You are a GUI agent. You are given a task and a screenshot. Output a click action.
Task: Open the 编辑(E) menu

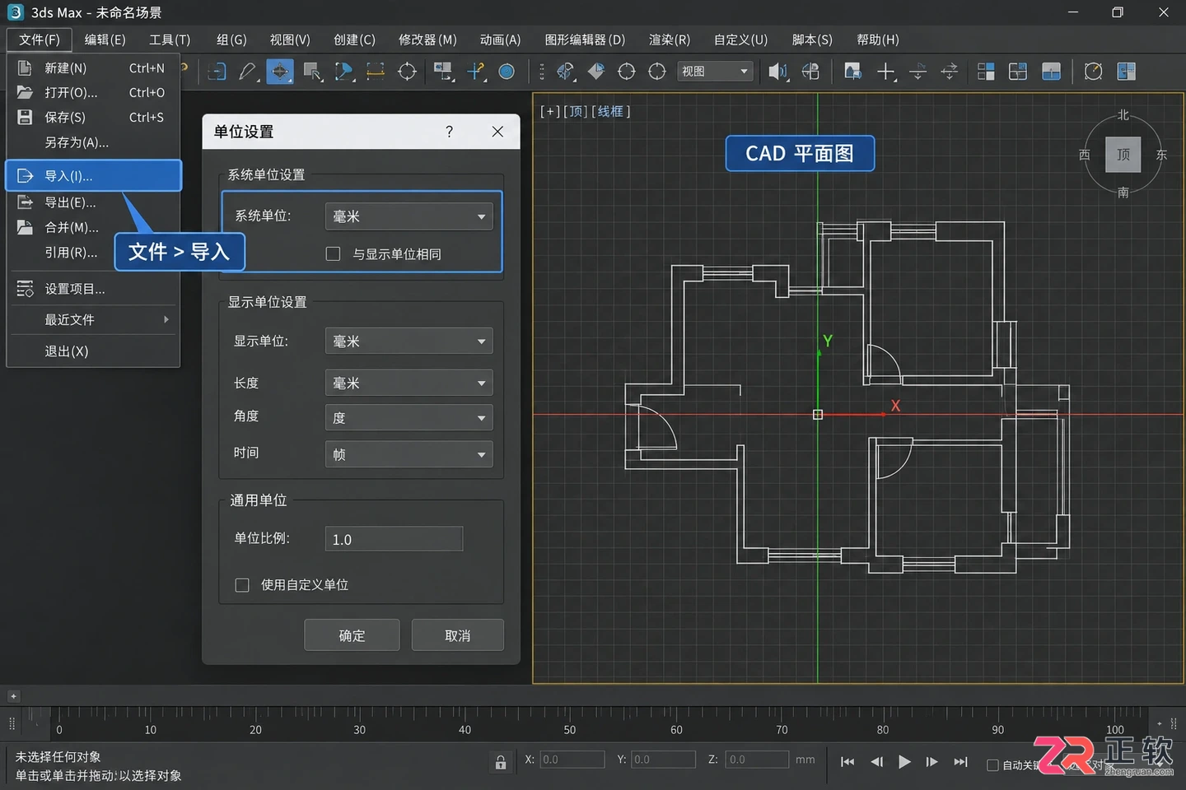[x=105, y=39]
